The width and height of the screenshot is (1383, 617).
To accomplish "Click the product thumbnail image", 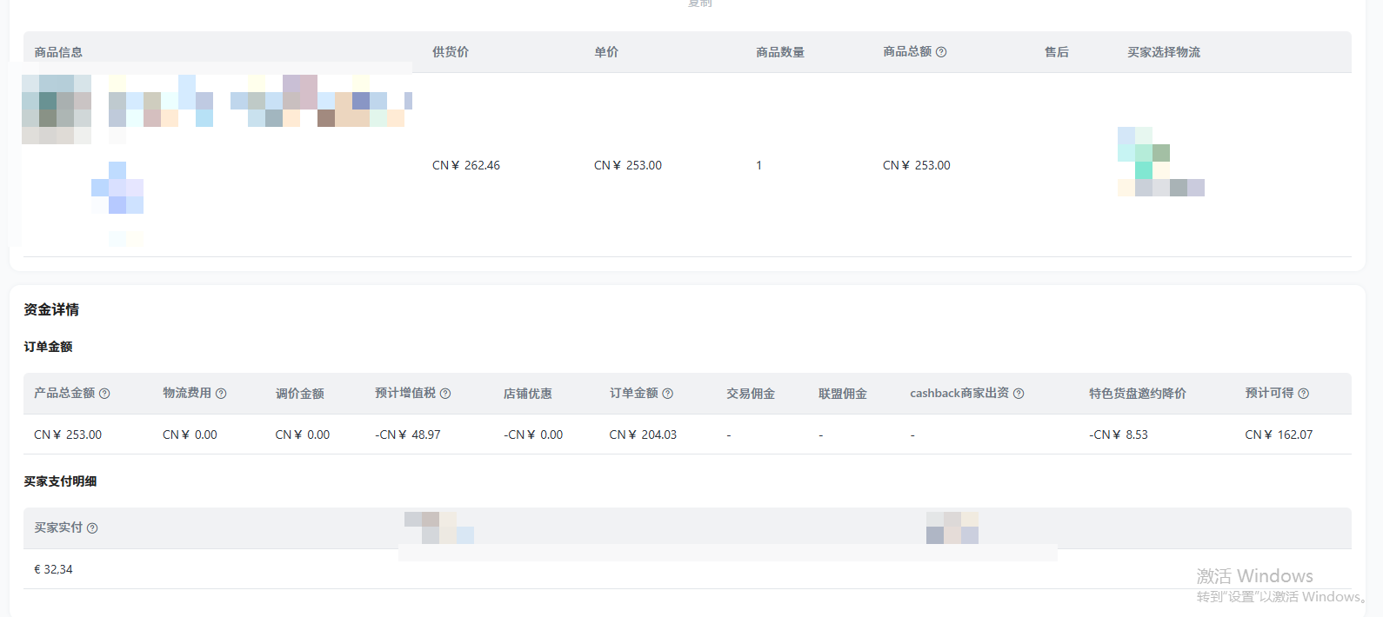I will [x=57, y=109].
